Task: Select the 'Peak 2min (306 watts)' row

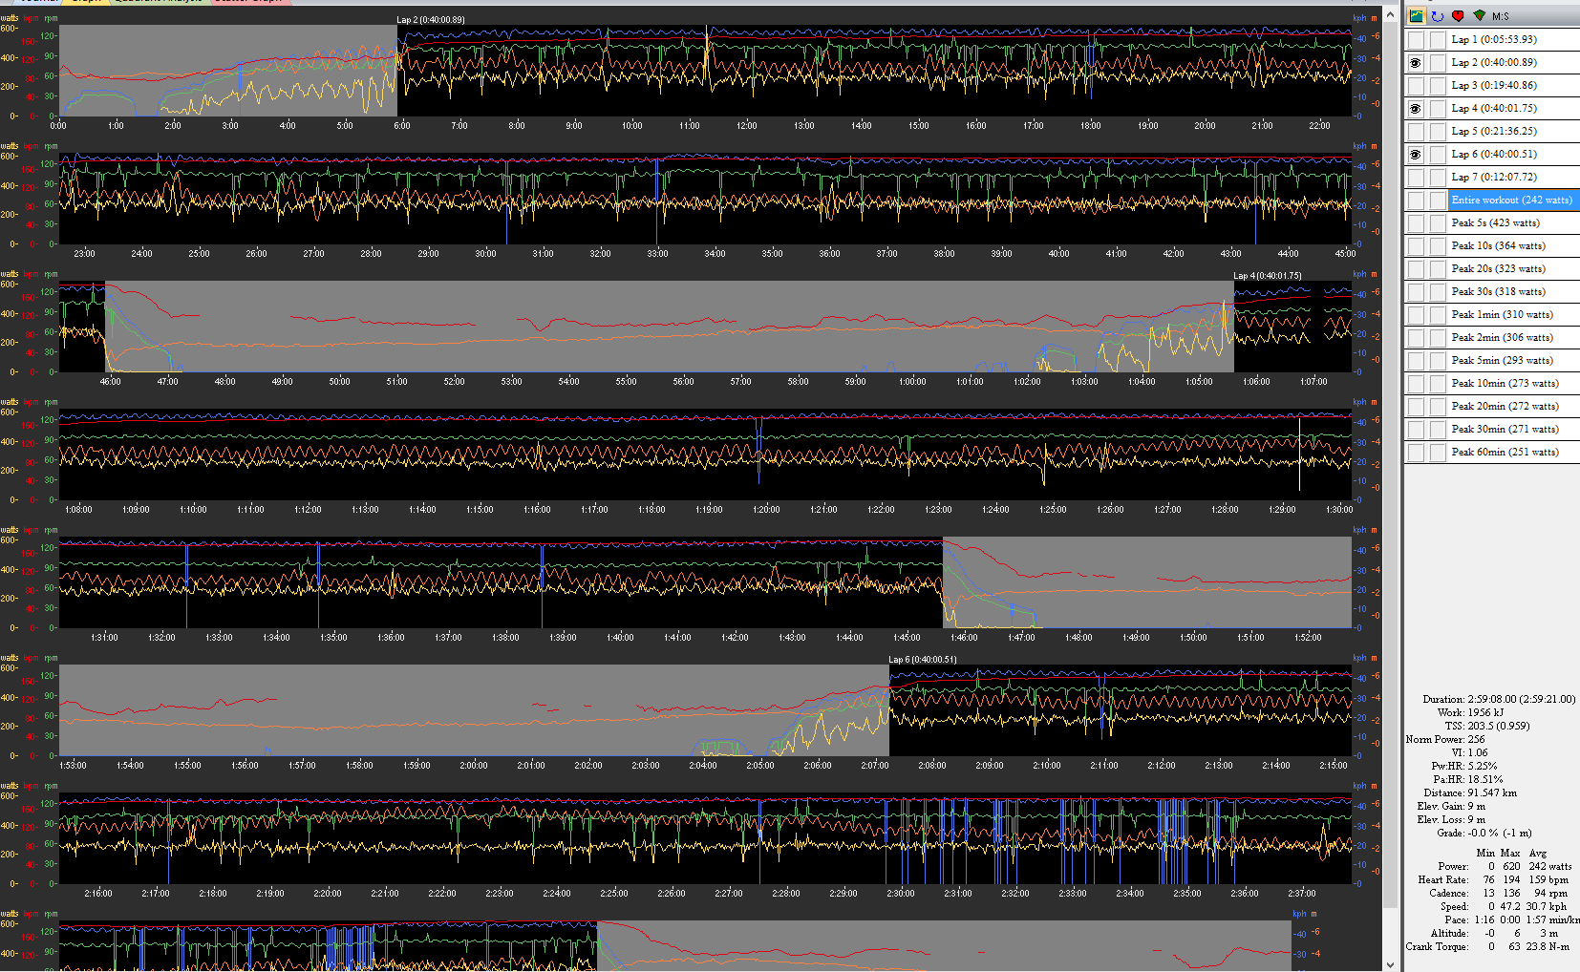Action: [x=1514, y=337]
